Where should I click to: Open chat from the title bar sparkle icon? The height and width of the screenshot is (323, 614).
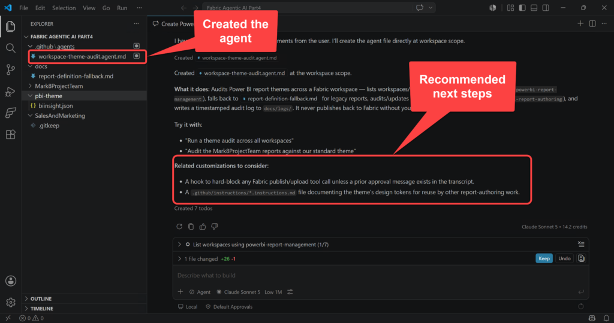coord(420,8)
